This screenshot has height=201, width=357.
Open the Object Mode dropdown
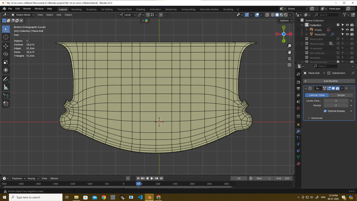point(23,15)
